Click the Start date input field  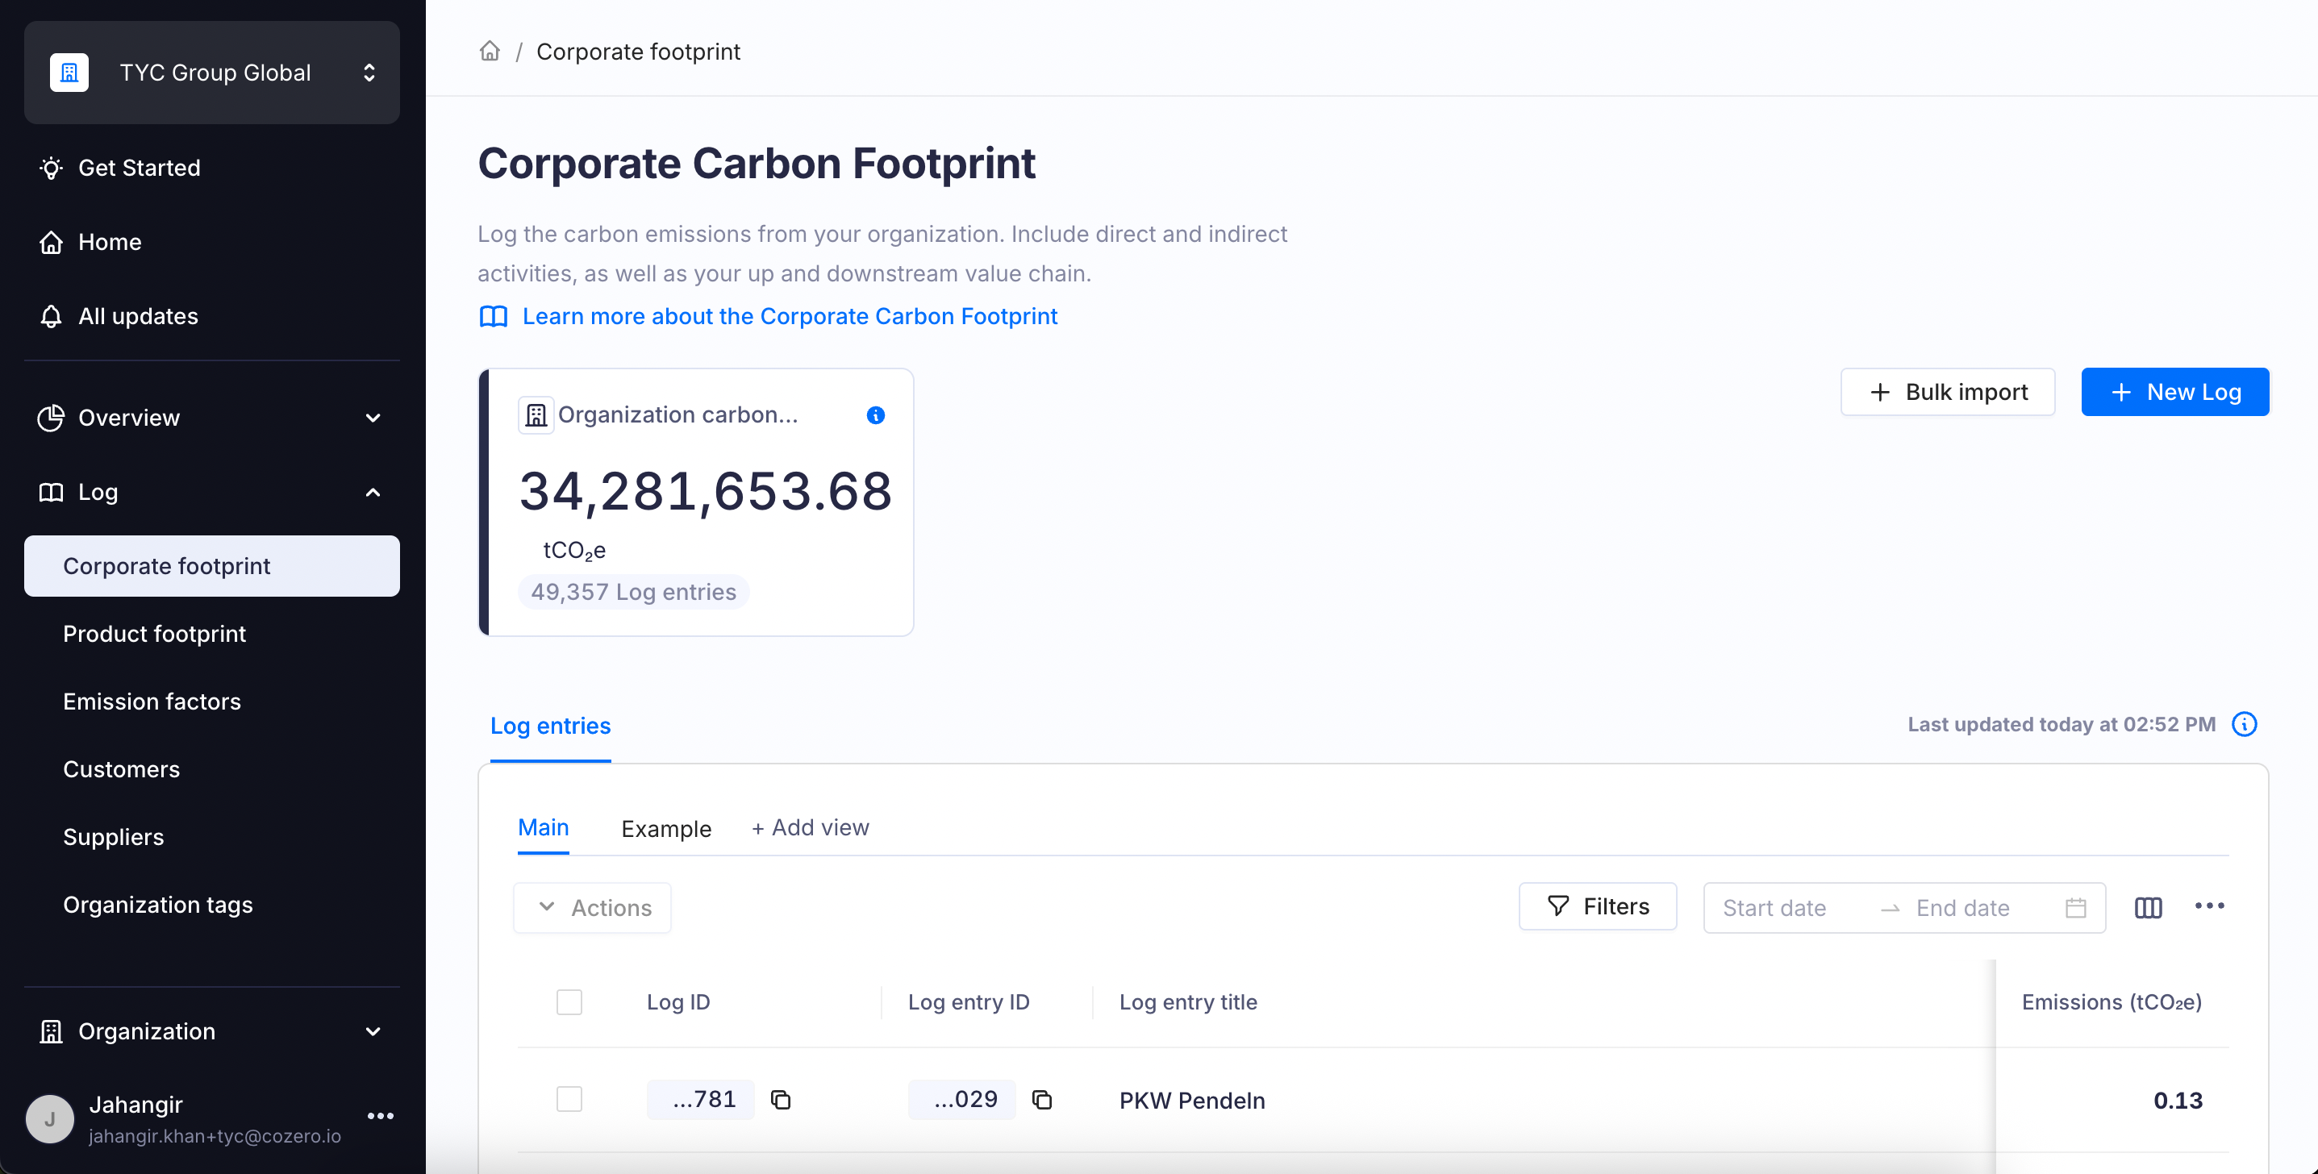1774,908
